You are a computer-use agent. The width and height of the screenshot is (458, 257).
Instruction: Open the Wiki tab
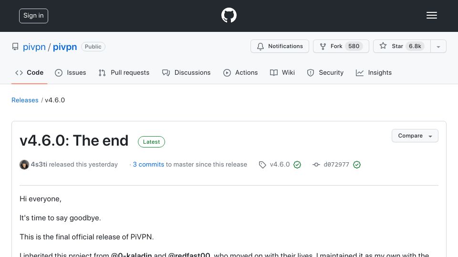[282, 72]
